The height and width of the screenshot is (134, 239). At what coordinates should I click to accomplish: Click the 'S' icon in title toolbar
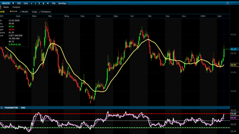click(x=43, y=3)
